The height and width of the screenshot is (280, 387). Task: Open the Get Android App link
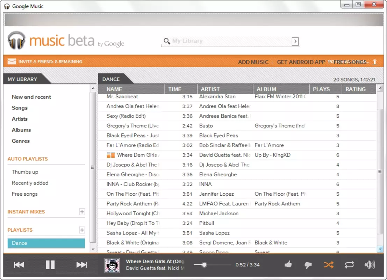click(301, 62)
